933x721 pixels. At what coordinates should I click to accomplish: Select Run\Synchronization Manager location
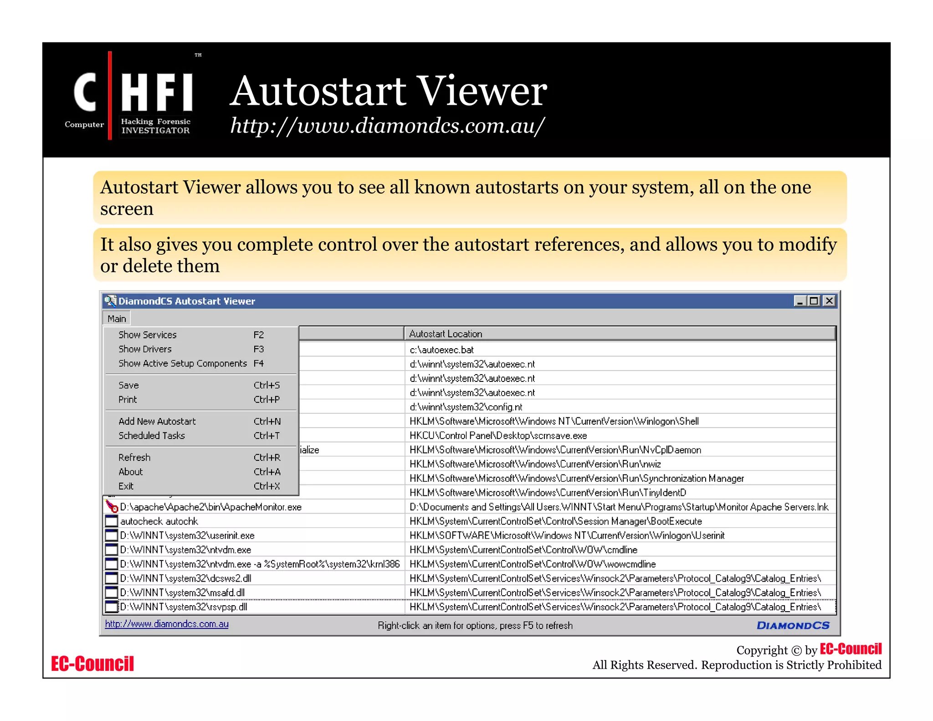[x=620, y=478]
